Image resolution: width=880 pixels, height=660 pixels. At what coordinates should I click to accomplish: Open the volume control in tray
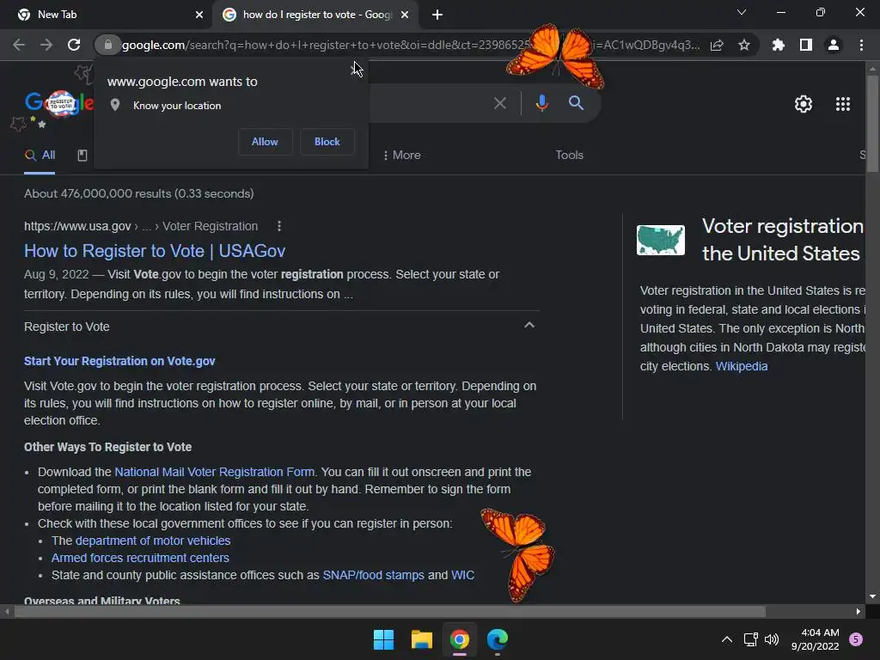tap(772, 639)
